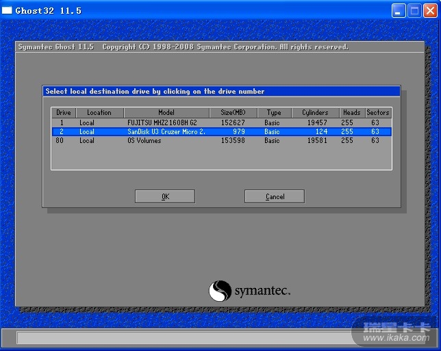The image size is (441, 351).
Task: Click the empty status bar at bottom
Action: point(181,338)
